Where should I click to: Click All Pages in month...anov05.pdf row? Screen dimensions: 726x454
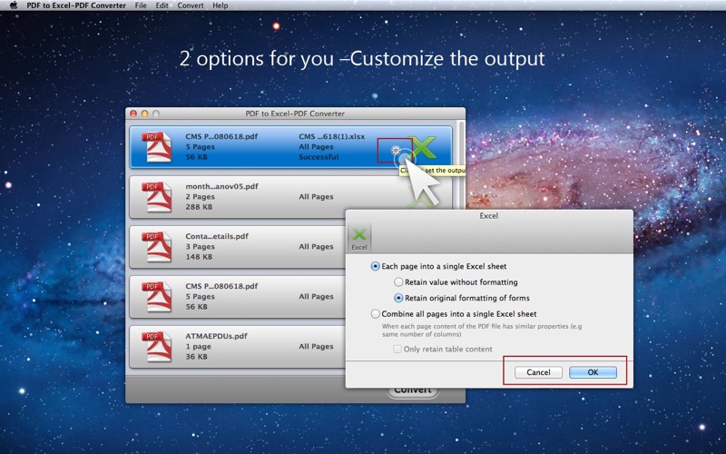(316, 197)
